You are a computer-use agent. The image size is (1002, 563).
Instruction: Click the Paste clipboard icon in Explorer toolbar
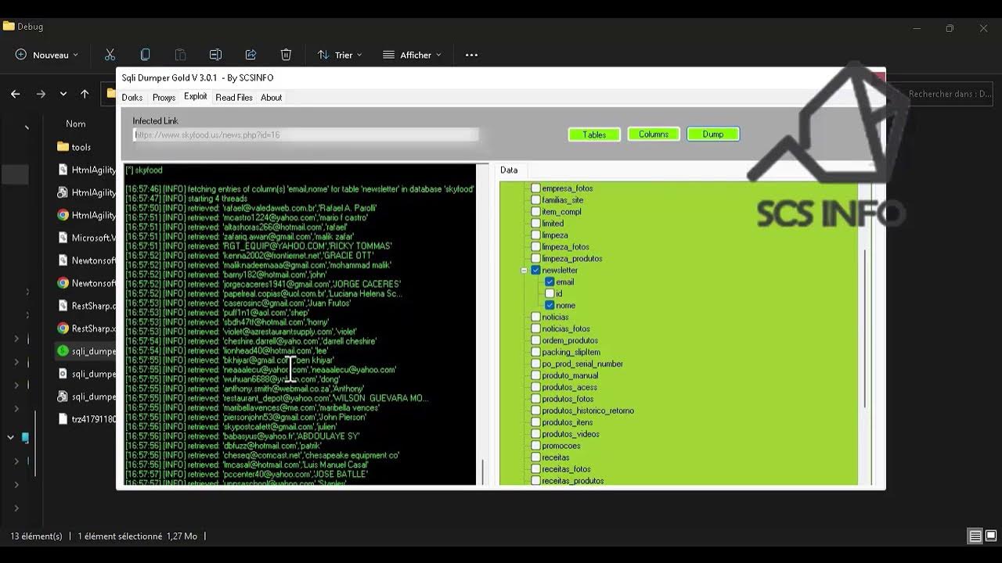pos(180,55)
